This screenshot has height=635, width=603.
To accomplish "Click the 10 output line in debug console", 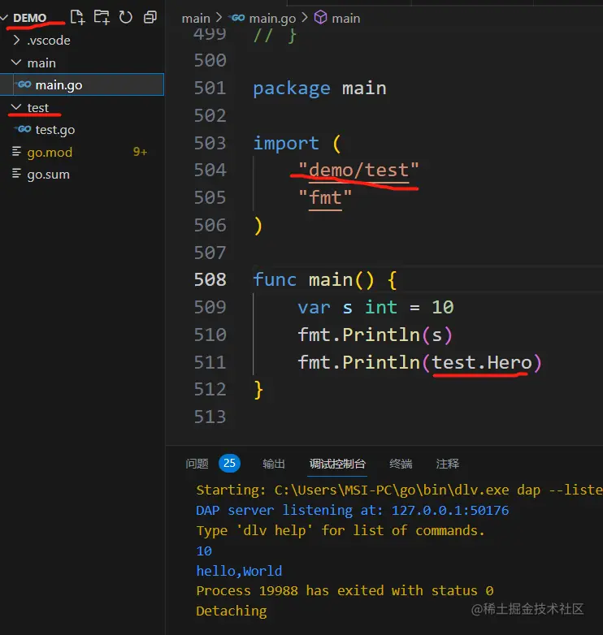I will 204,551.
